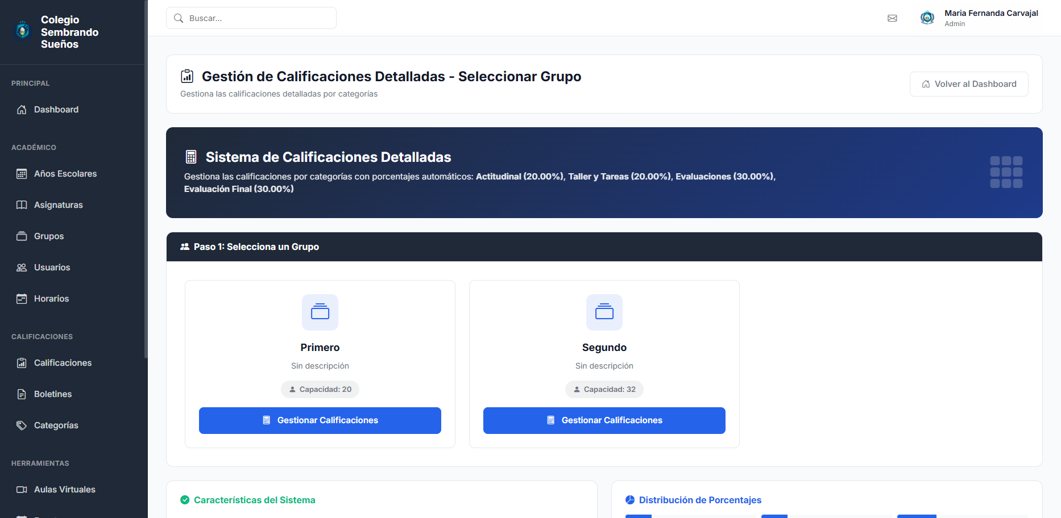This screenshot has width=1061, height=518.
Task: Click the mail envelope icon in header
Action: point(892,18)
